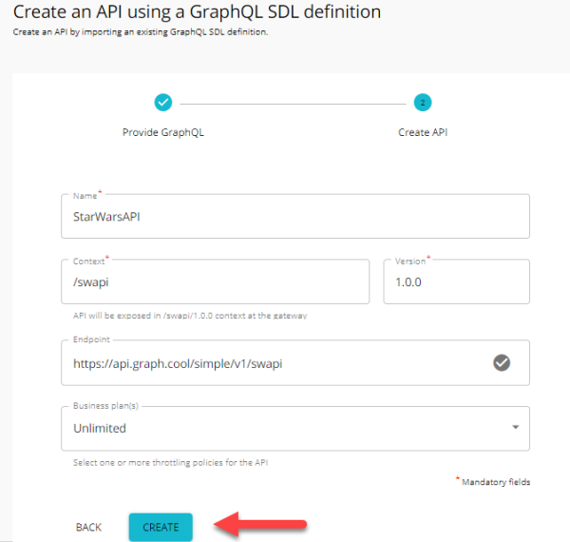Click the Endpoint URL input field
Viewport: 570px width, 542px height.
[x=275, y=363]
